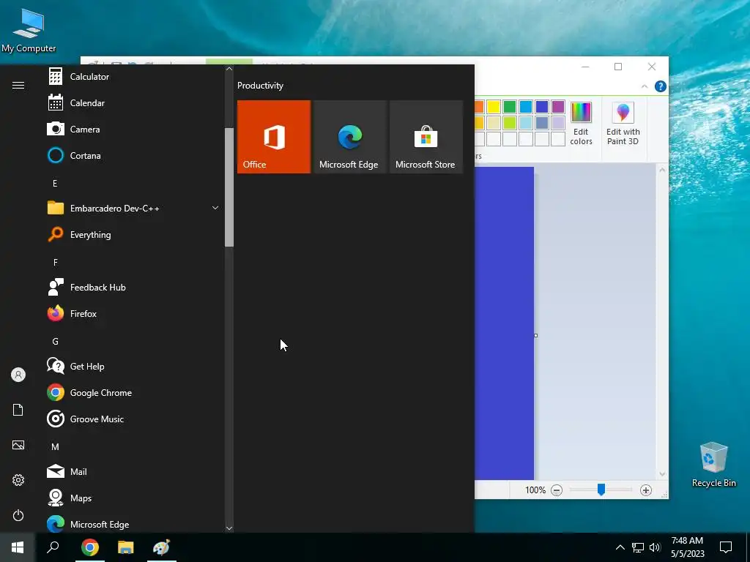750x562 pixels.
Task: Click Paint canvas scroll-down arrow
Action: point(662,474)
